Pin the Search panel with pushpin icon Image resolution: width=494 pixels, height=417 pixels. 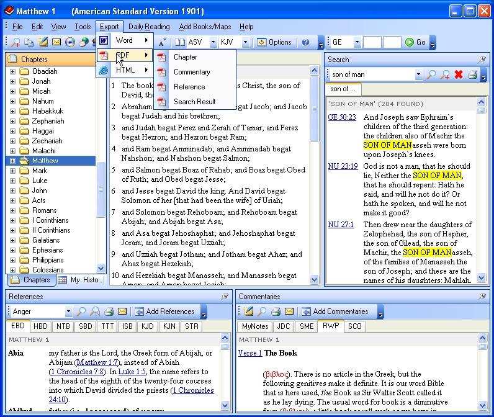pos(482,59)
